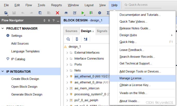Screen dimensions: 177x106
Task: Click the red X delete icon
Action: coord(57,13)
